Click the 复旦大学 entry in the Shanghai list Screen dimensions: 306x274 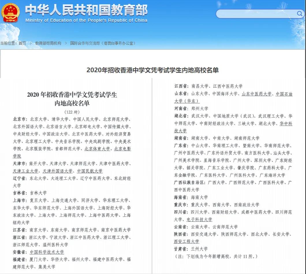point(38,201)
